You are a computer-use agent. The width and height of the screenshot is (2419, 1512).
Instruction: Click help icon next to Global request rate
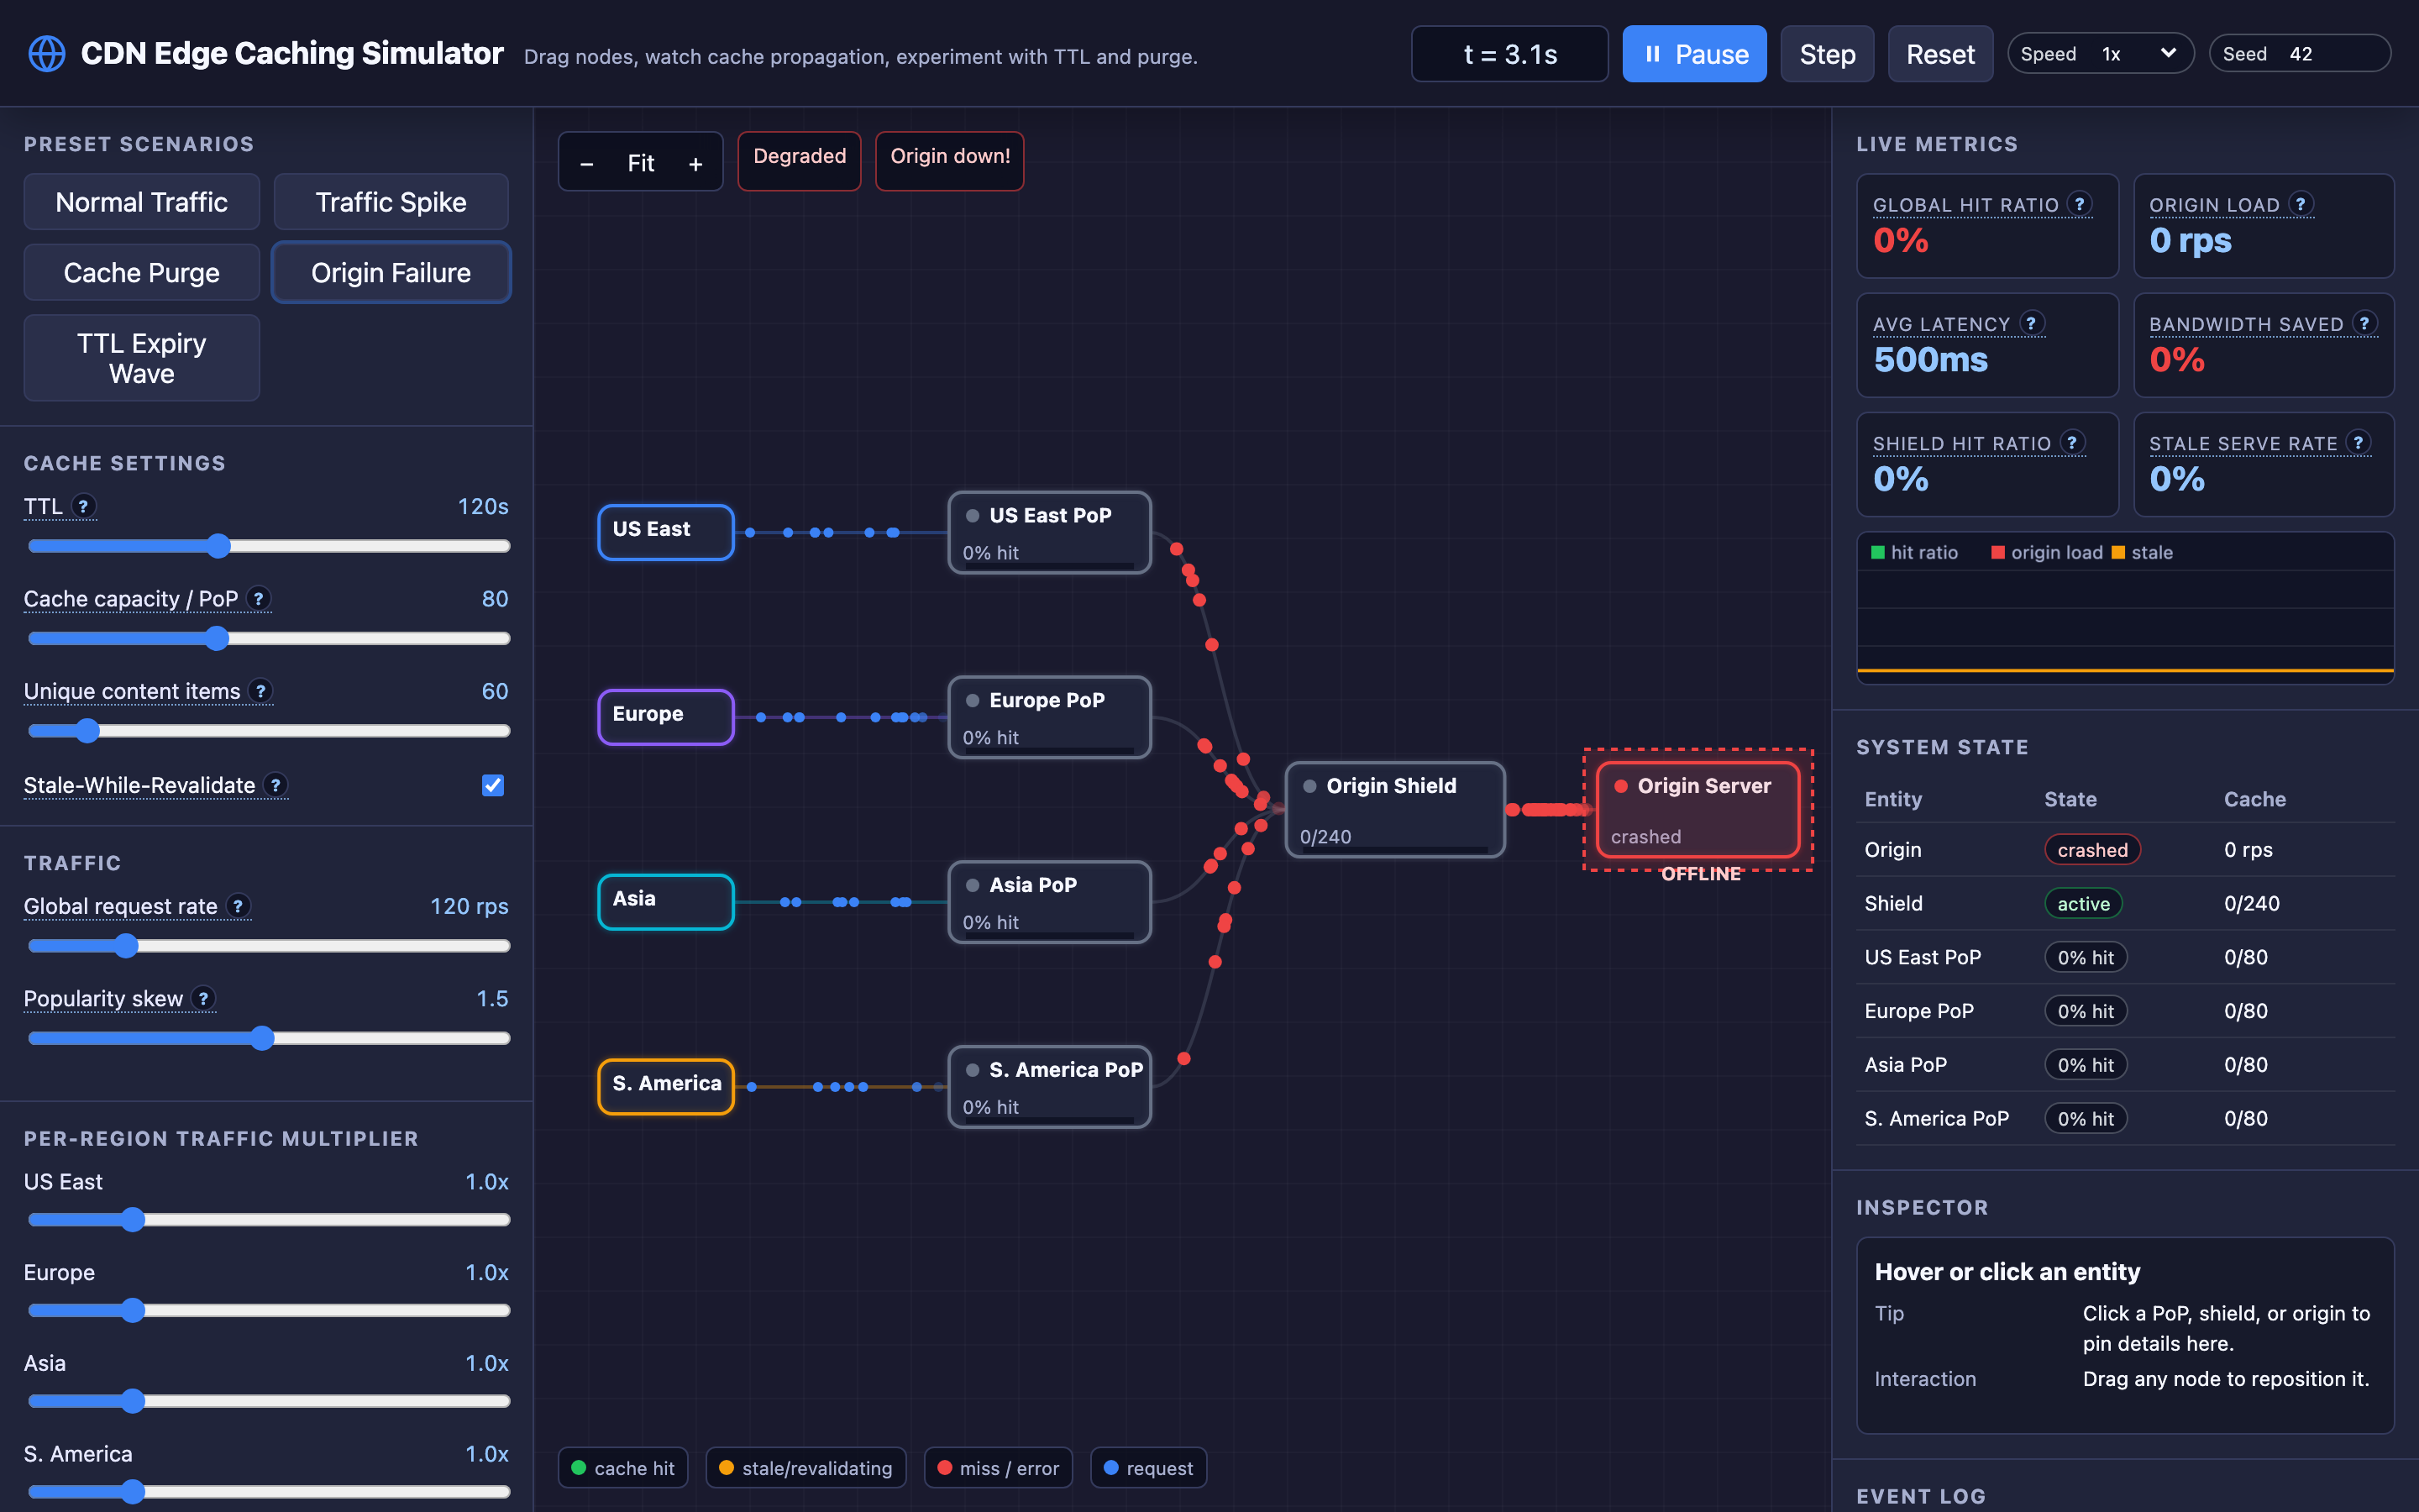238,906
